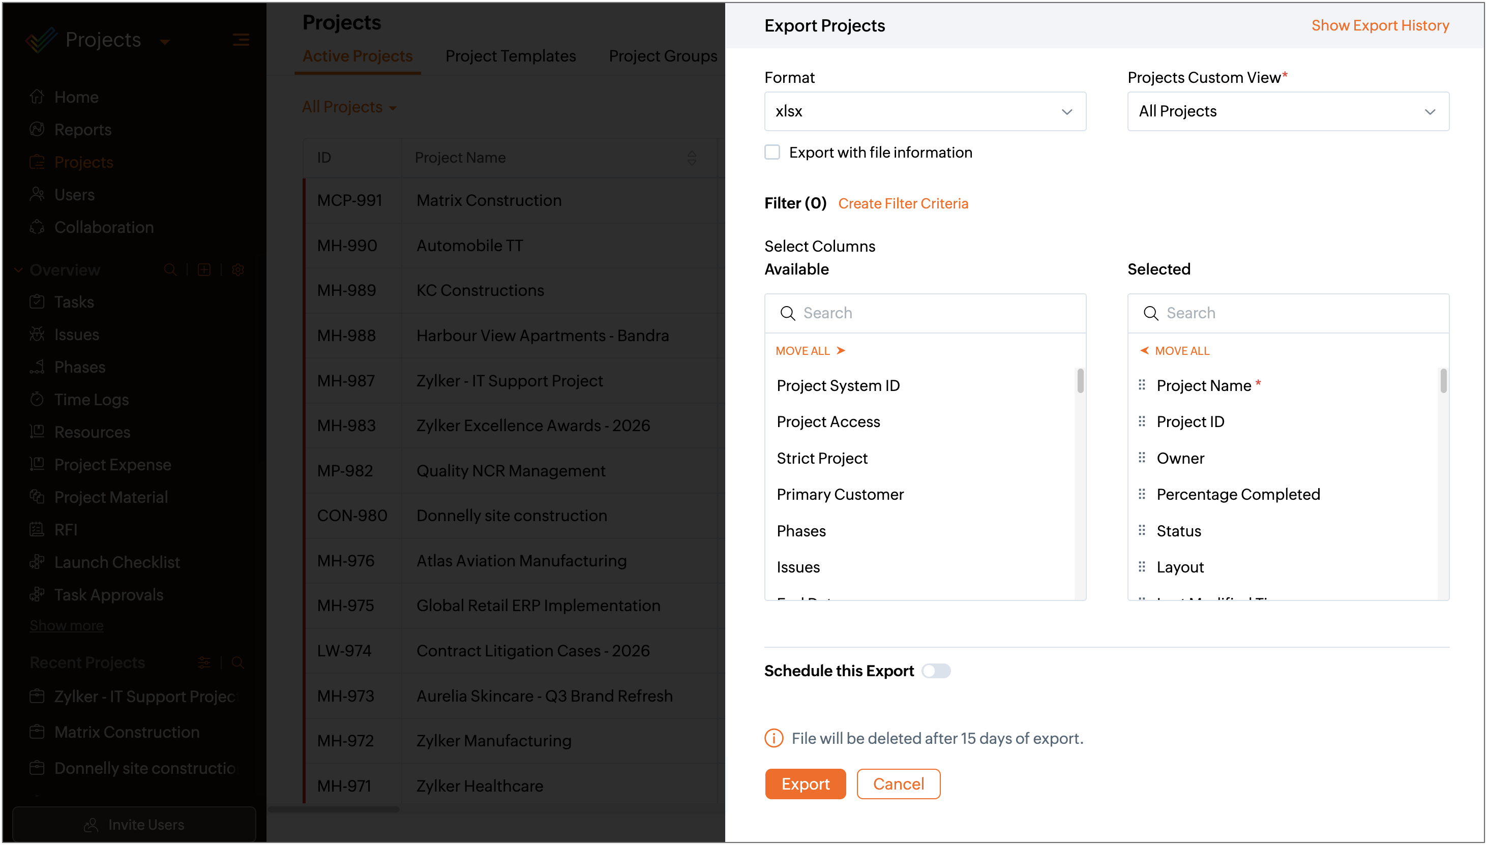
Task: Select Primary Customer in Available list
Action: click(x=840, y=495)
